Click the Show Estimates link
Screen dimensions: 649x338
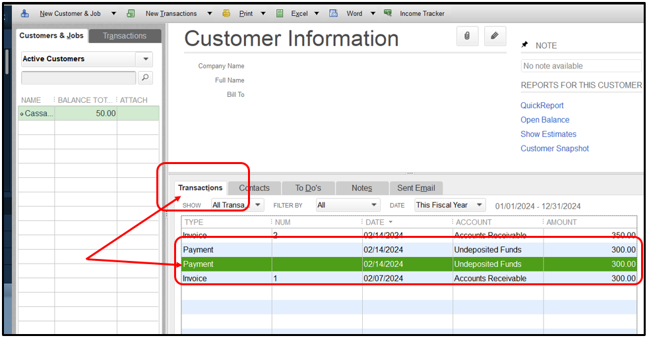[x=548, y=134]
